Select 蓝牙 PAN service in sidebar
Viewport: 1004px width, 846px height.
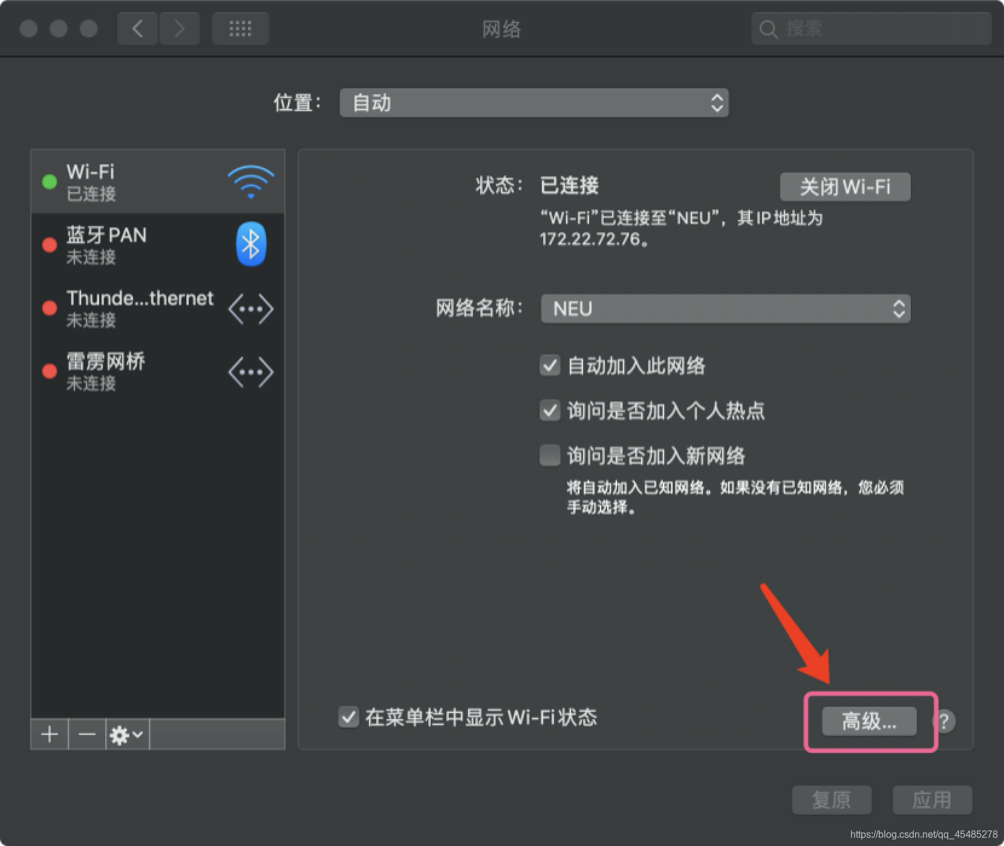point(158,245)
